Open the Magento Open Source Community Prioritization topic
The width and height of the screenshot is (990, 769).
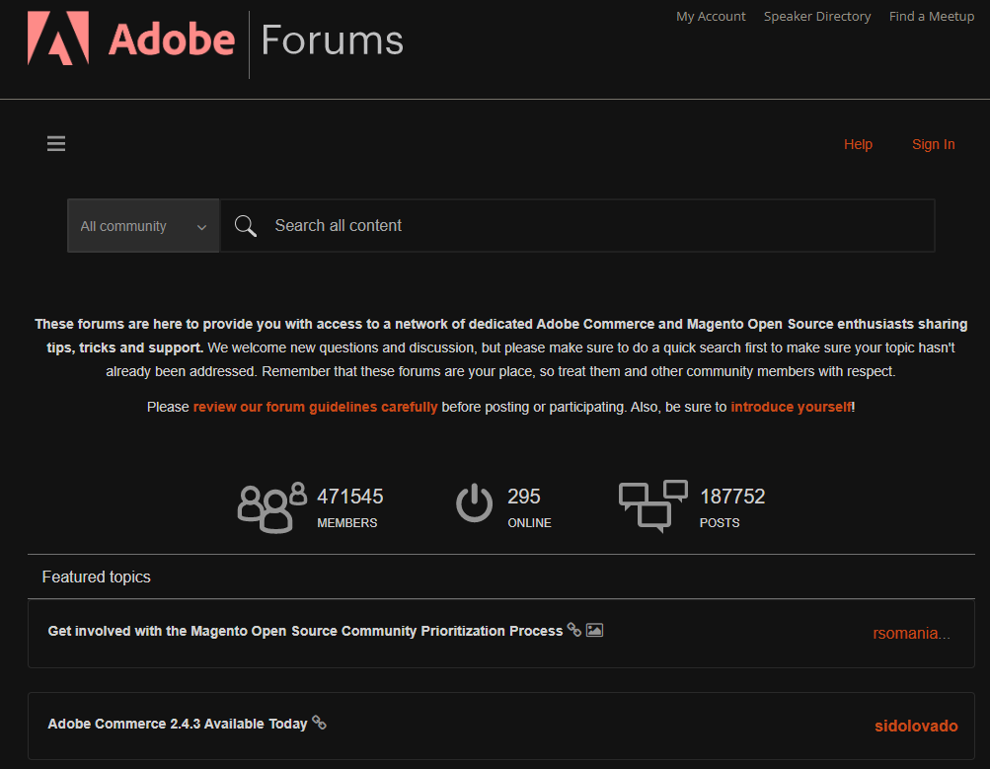click(x=305, y=632)
